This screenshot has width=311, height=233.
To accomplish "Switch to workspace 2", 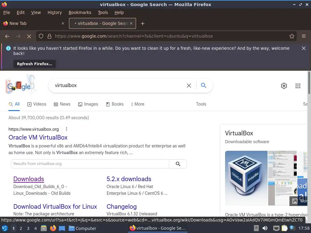I will (21, 229).
